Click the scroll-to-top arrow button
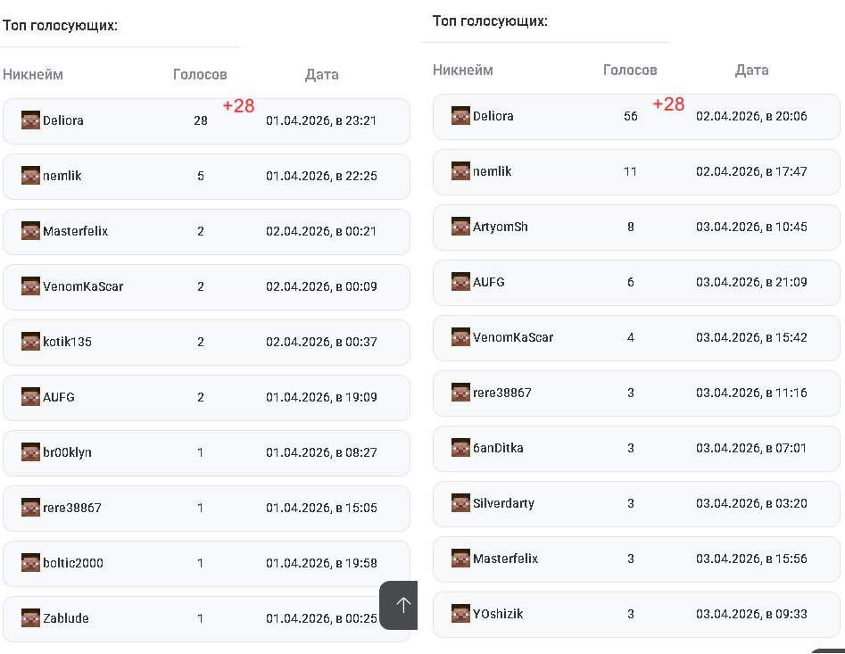Viewport: 845px width, 654px height. click(402, 605)
